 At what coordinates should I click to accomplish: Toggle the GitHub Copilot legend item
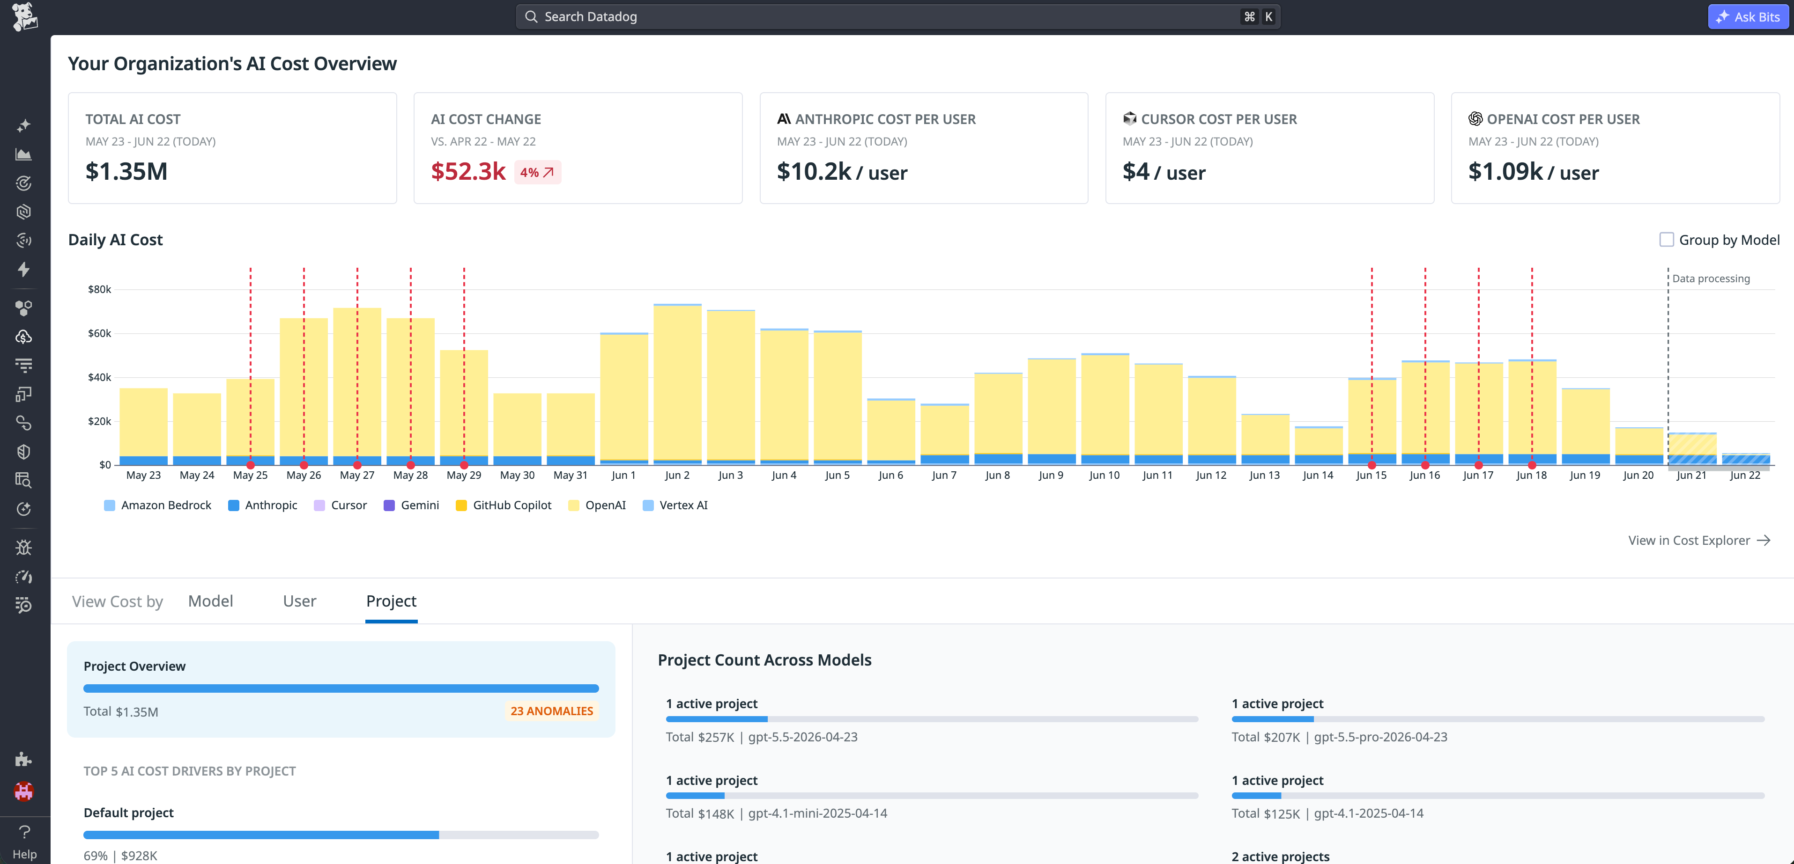(x=504, y=505)
